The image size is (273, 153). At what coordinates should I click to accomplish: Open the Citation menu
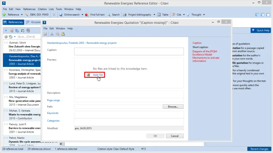point(42,9)
